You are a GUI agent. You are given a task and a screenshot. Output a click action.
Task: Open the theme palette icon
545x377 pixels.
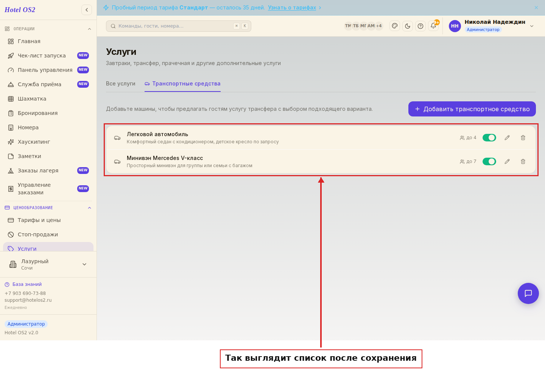click(395, 26)
